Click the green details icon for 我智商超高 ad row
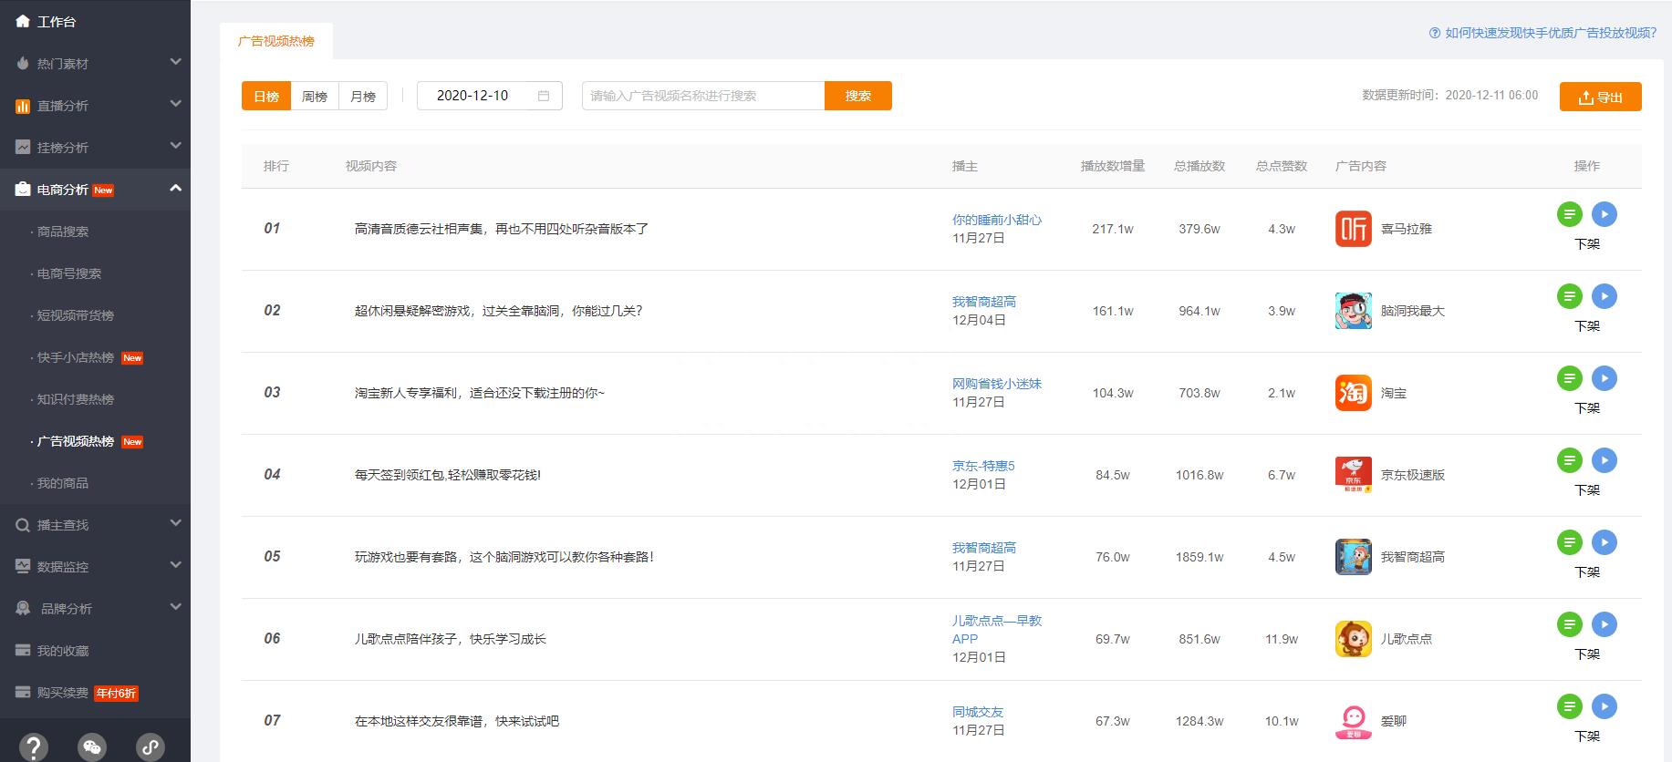Viewport: 1672px width, 762px height. click(1569, 542)
